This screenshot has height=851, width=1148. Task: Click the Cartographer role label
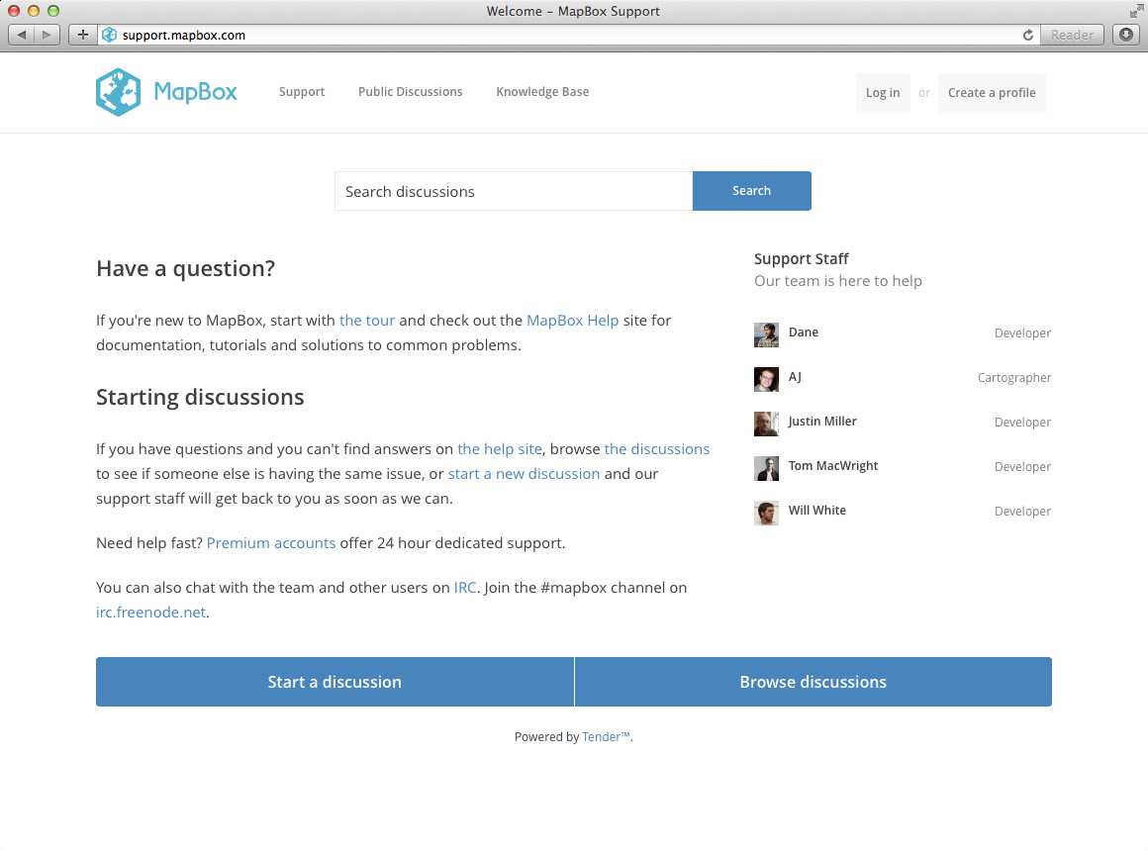1014,378
